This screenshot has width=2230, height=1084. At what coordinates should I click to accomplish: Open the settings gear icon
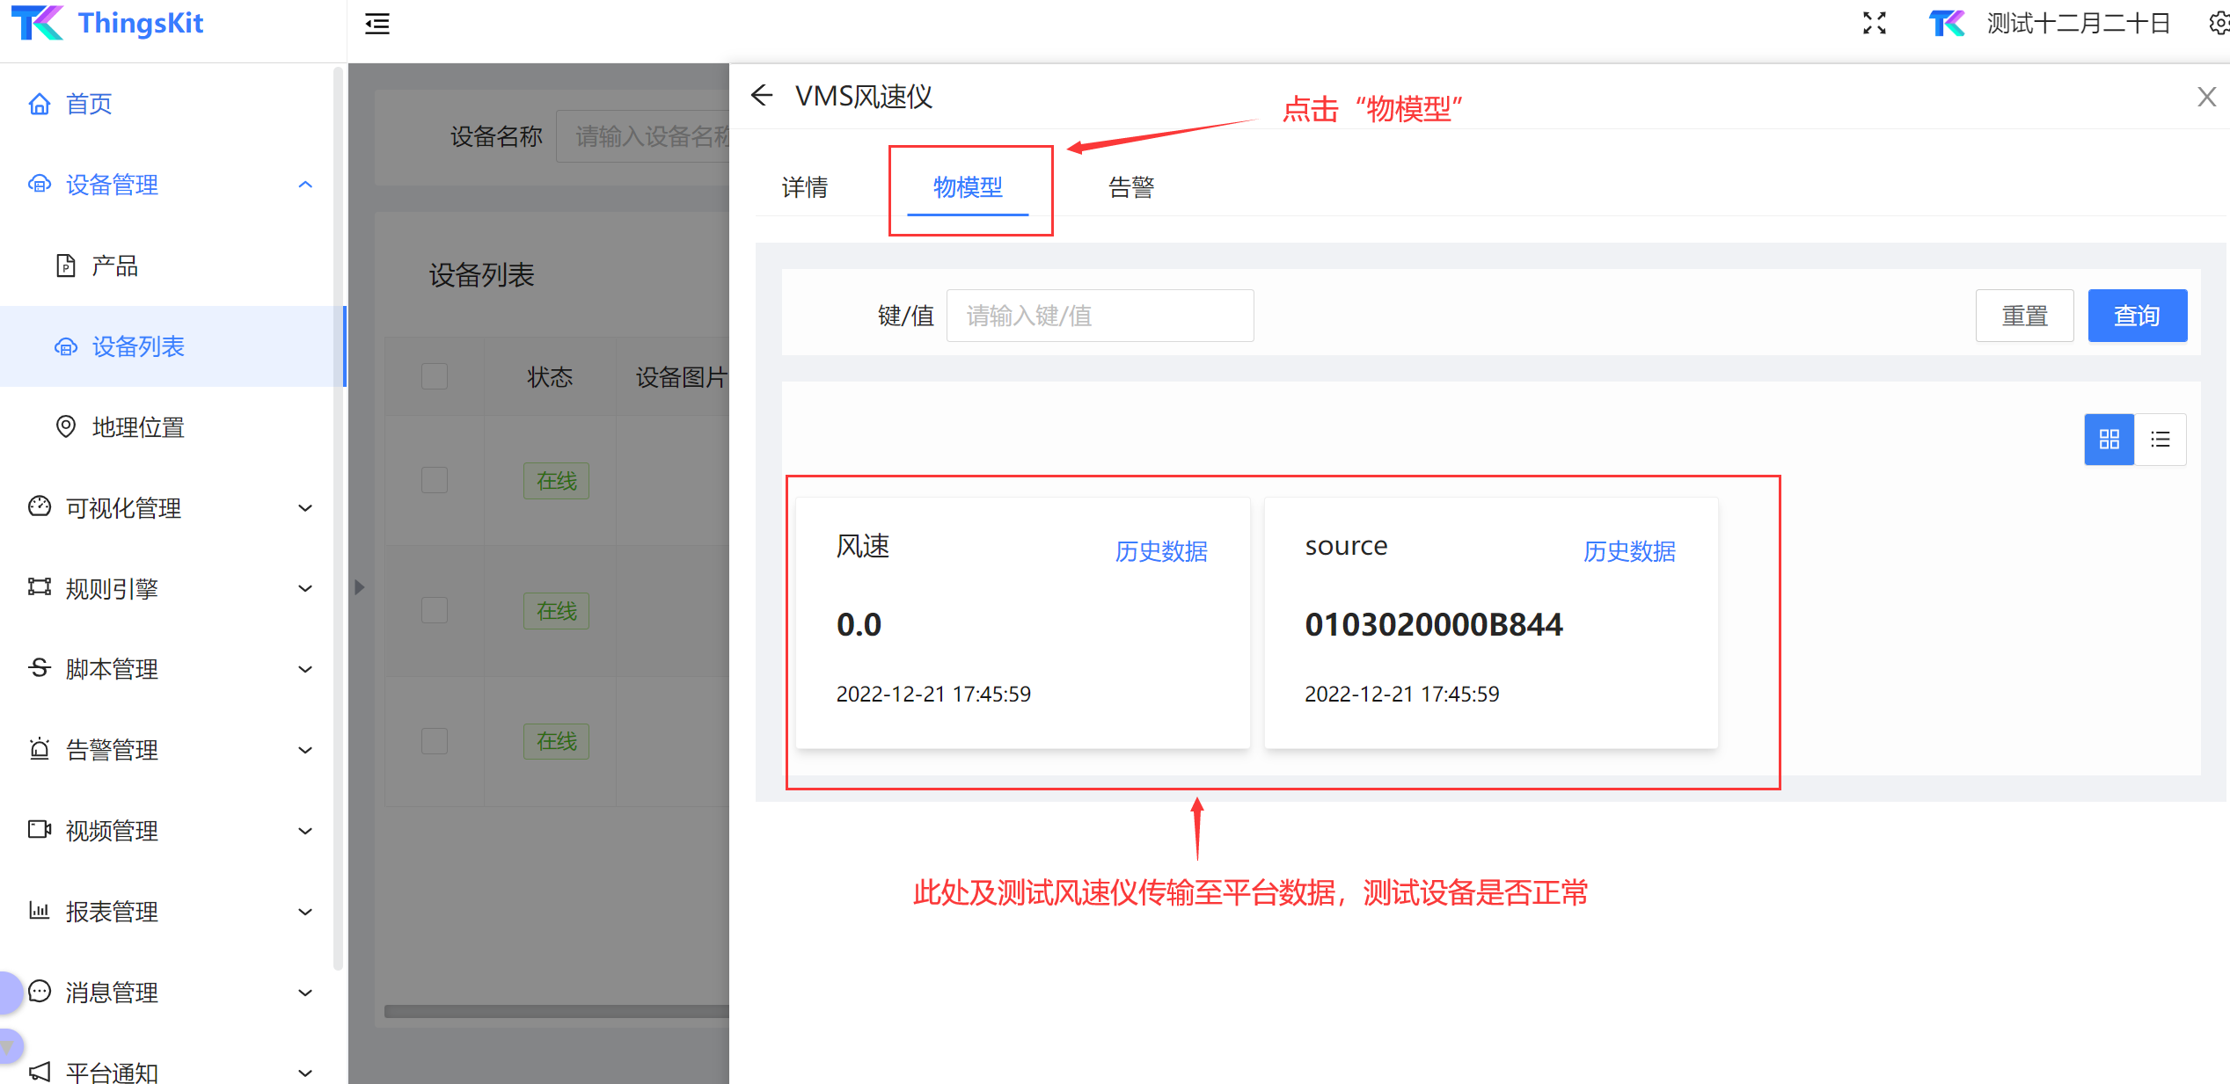pos(2216,24)
